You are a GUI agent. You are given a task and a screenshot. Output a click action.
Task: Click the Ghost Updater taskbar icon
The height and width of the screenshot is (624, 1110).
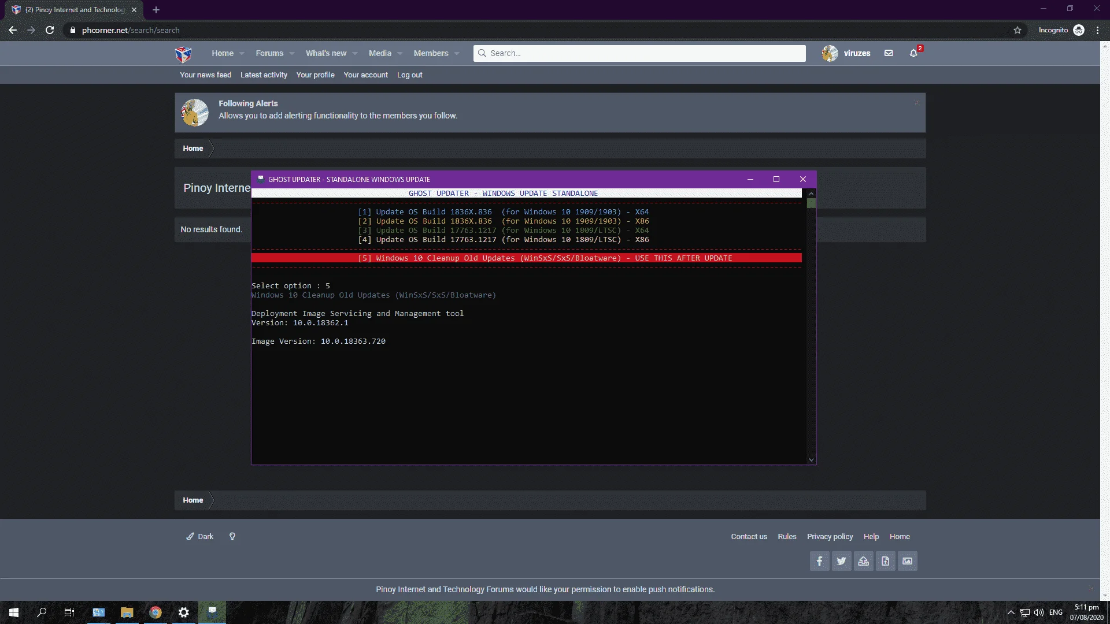[x=212, y=612]
